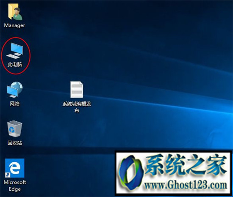Select the Microsoft Edge browser icon
233x197 pixels.
click(x=15, y=168)
